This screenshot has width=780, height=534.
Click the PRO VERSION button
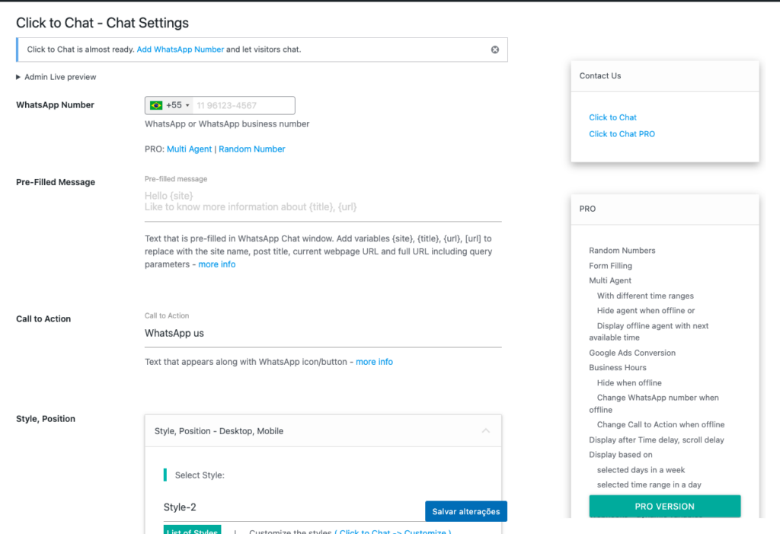point(664,507)
